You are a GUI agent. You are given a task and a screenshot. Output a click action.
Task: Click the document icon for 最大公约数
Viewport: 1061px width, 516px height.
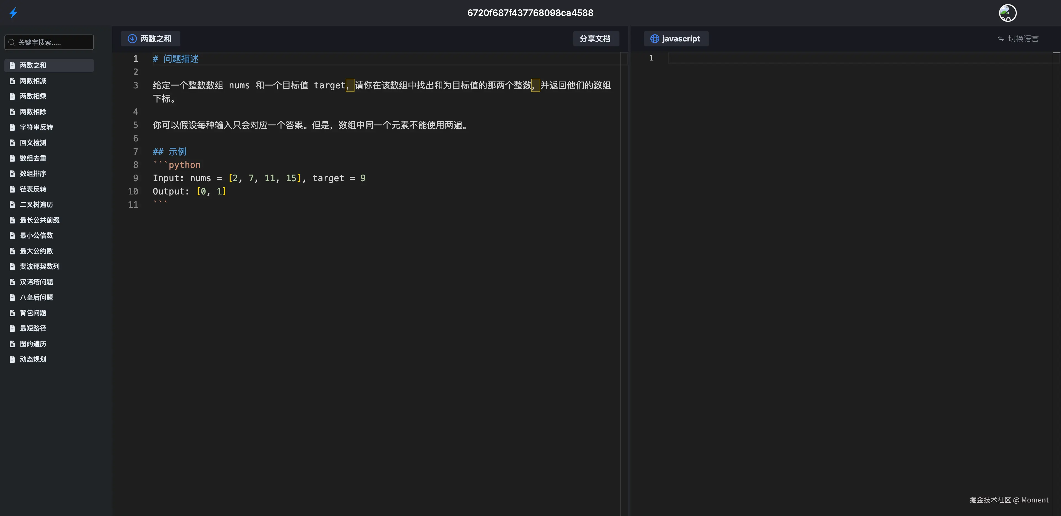pyautogui.click(x=12, y=251)
